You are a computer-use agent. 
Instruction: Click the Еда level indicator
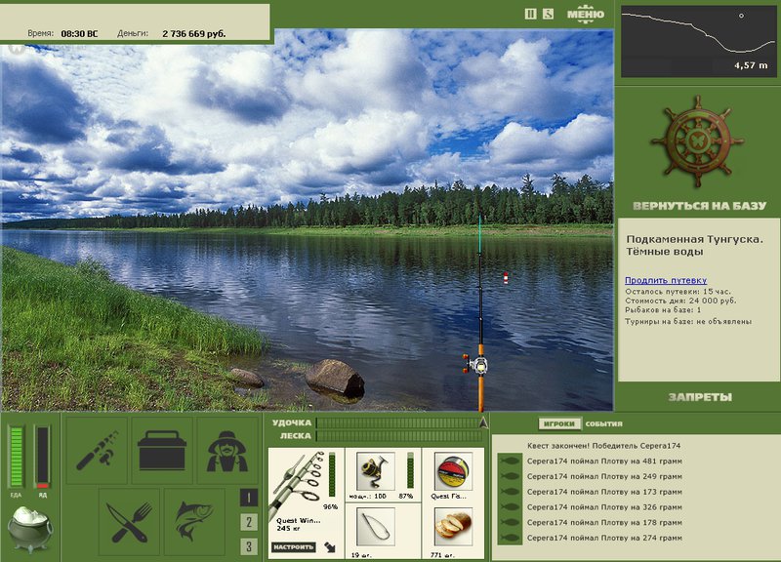(x=16, y=457)
